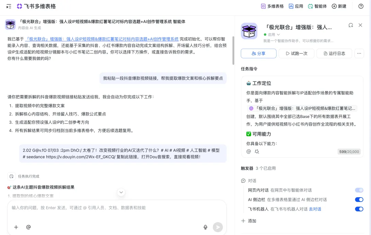The height and width of the screenshot is (235, 371).
Task: Click list item 提取视频中的完整爆款文案
Action: (40, 106)
